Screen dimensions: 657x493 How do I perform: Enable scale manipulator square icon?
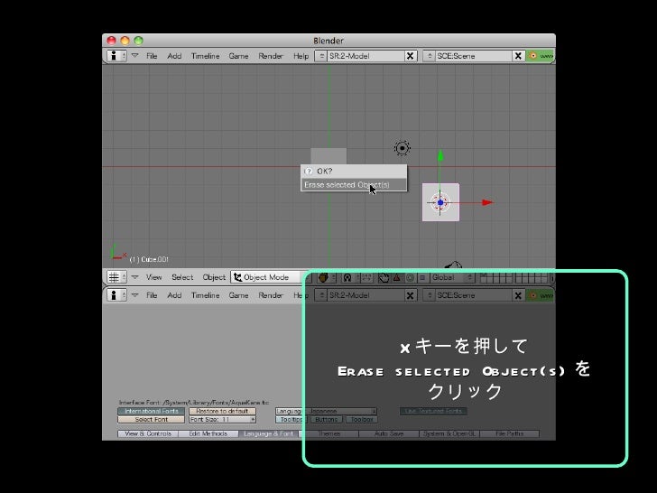coord(422,277)
